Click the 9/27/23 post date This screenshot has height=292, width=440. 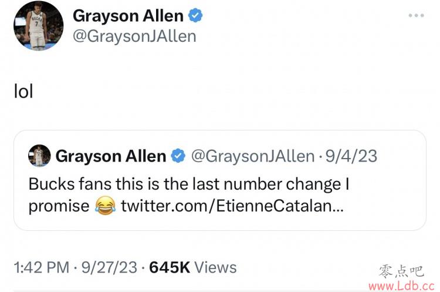tap(110, 267)
